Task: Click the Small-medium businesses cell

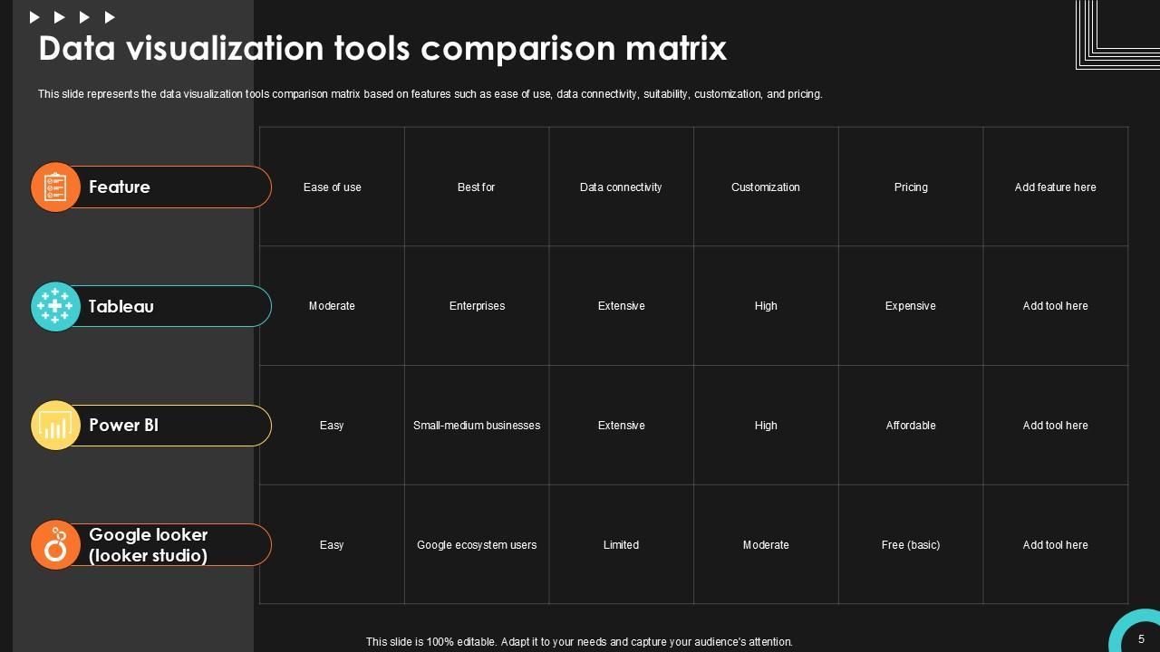Action: click(x=477, y=426)
